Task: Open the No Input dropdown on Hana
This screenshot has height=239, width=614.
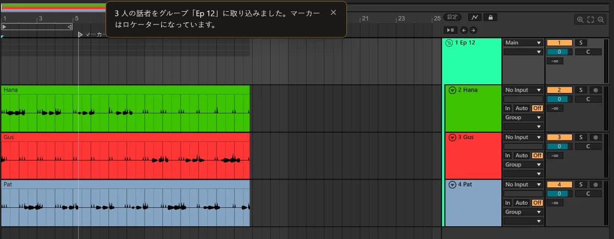Action: 523,90
